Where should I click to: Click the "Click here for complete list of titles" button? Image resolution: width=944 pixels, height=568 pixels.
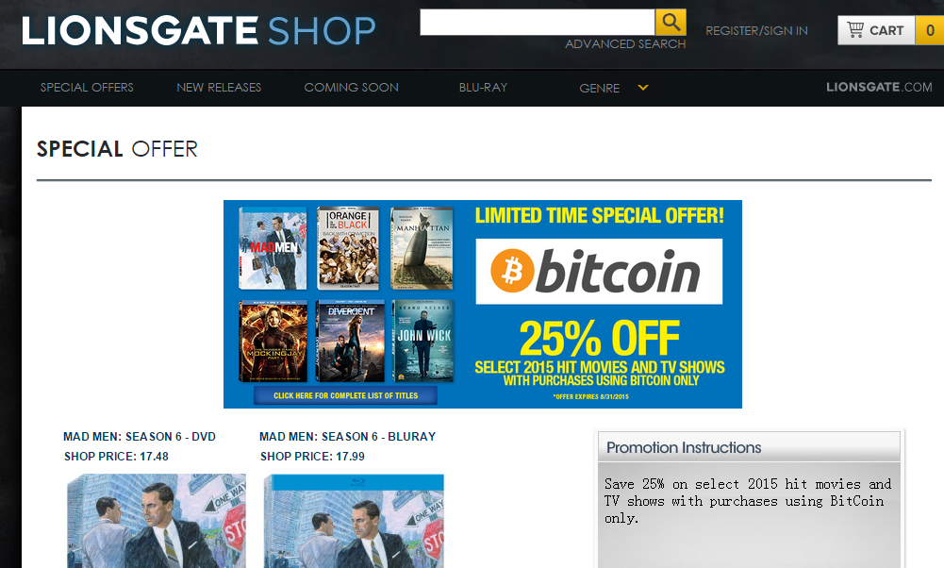345,395
